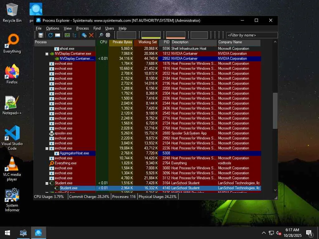Screen dimensions: 319x239
Task: Open the View menu
Action: pos(68,28)
